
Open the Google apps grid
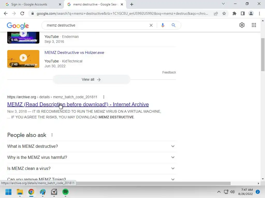(x=254, y=25)
